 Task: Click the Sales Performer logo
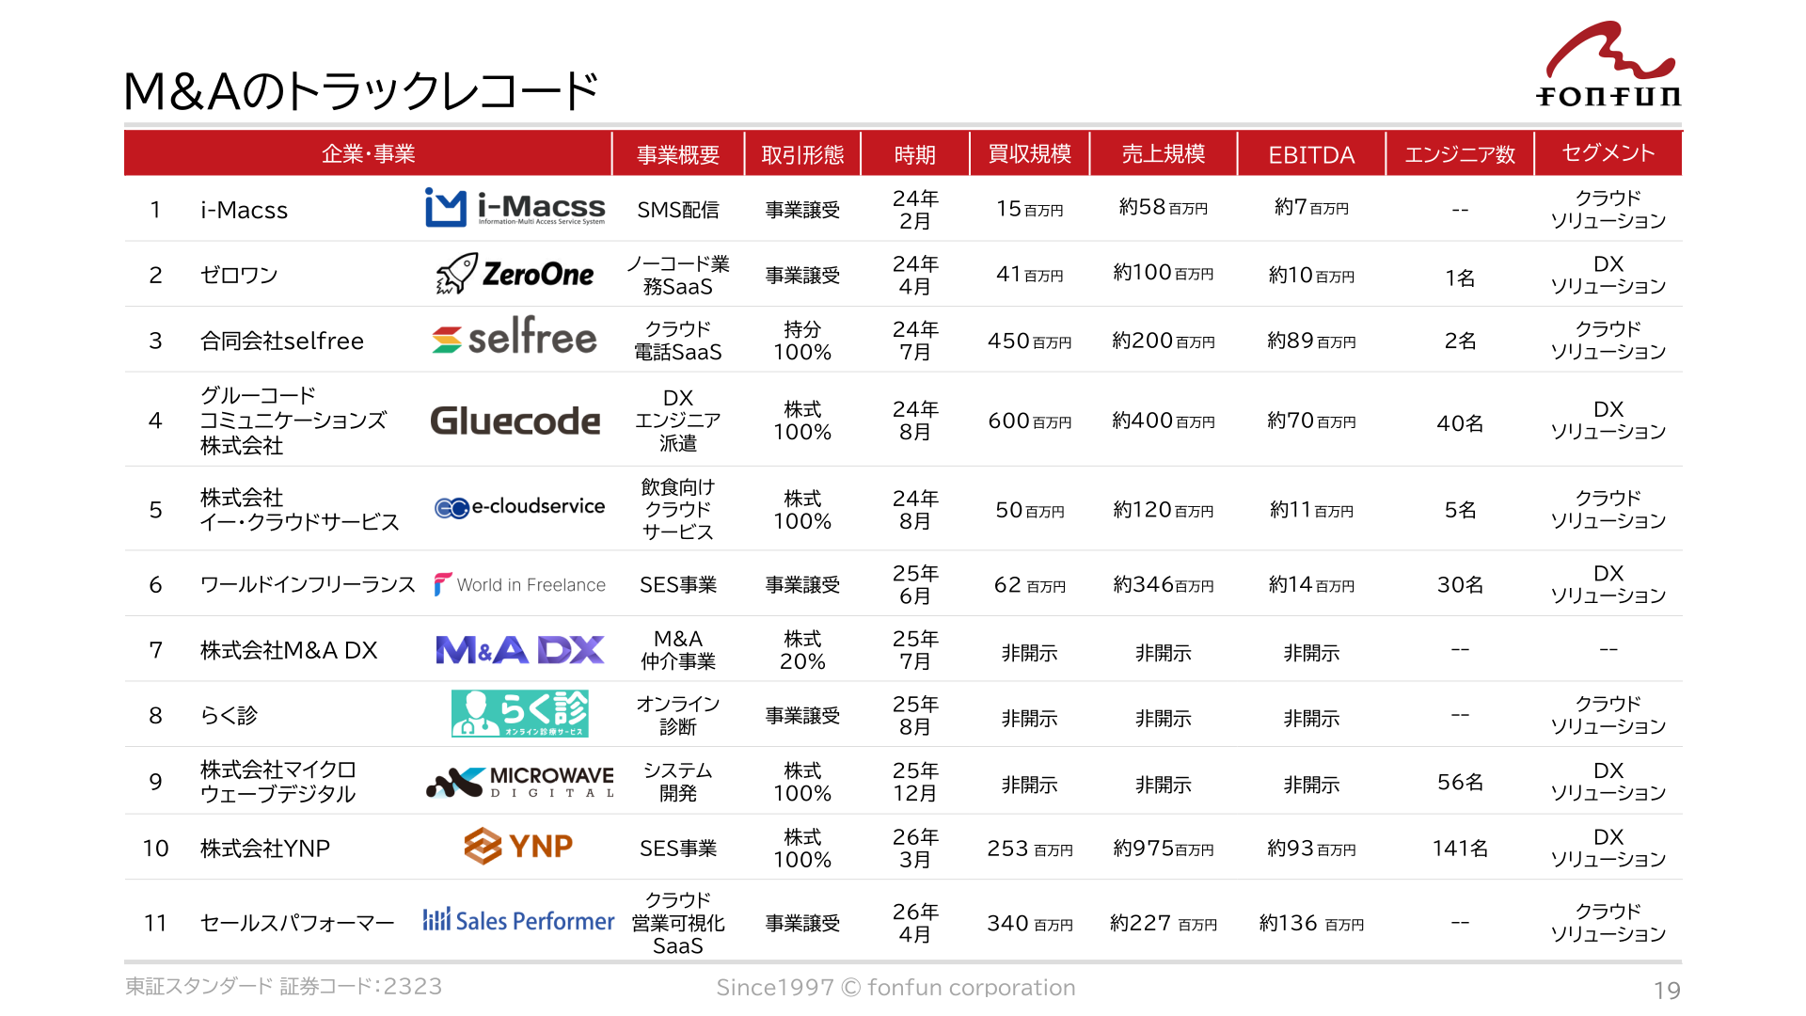click(518, 920)
